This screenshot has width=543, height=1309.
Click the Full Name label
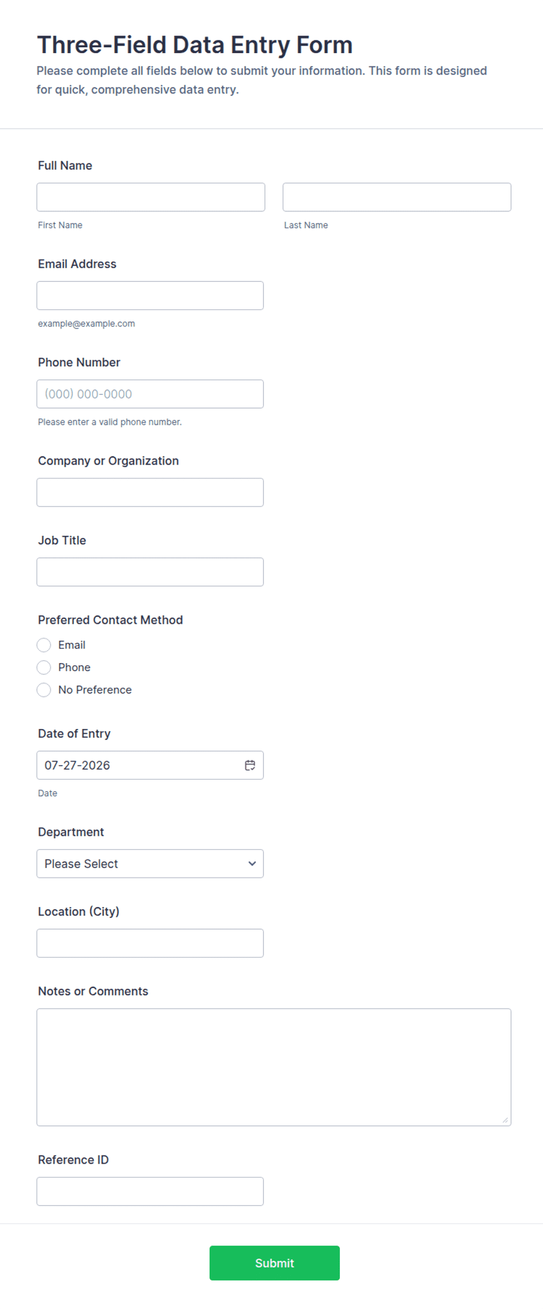(x=65, y=166)
